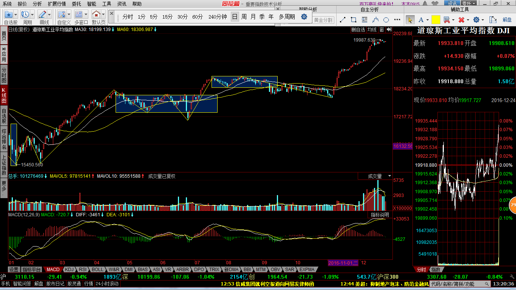This screenshot has height=290, width=516.
Task: Open the 智能 menu
Action: pos(91,3)
